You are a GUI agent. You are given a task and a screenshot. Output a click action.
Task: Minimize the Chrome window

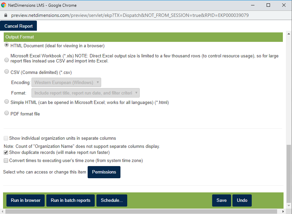(x=253, y=5)
